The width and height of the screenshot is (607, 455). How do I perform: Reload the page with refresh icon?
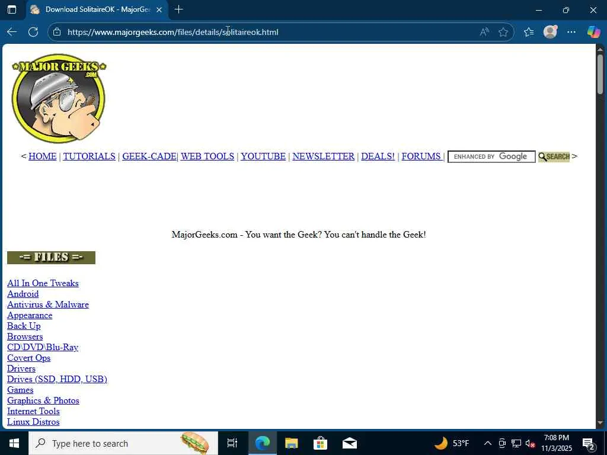pyautogui.click(x=33, y=32)
